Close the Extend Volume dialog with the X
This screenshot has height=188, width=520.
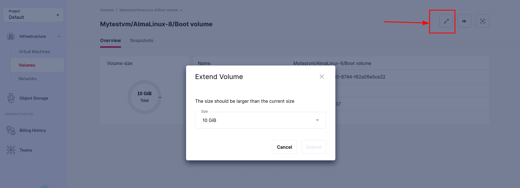click(322, 76)
